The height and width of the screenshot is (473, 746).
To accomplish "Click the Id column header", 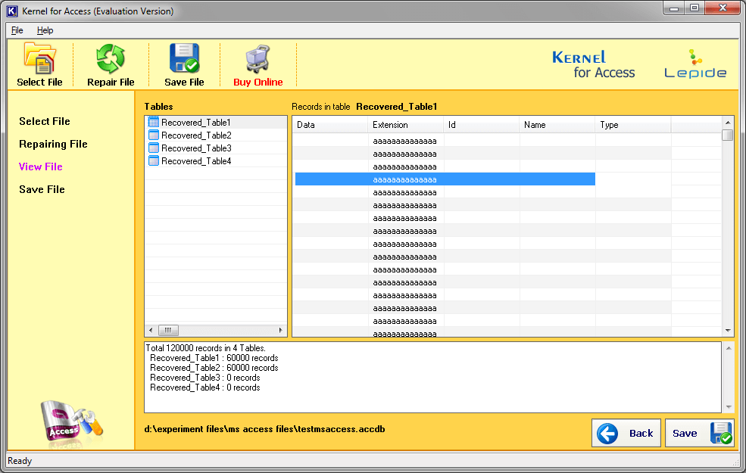I will 482,125.
